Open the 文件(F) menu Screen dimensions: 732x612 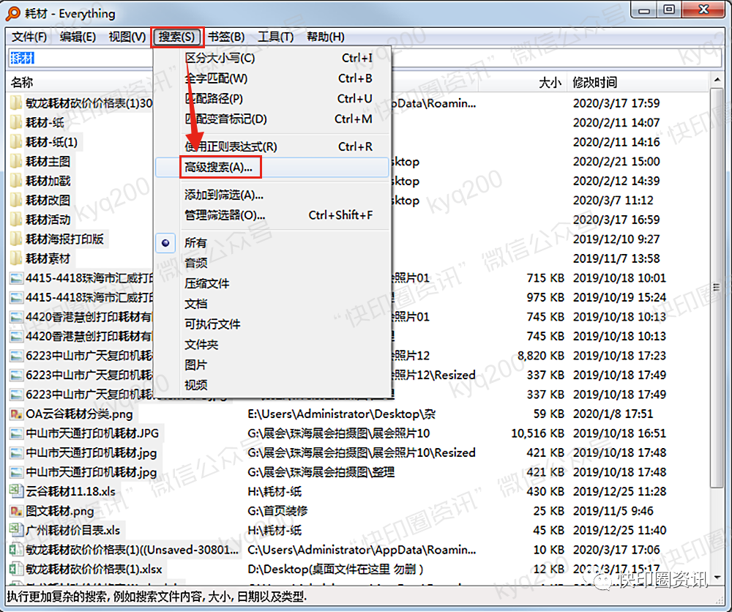pyautogui.click(x=29, y=37)
